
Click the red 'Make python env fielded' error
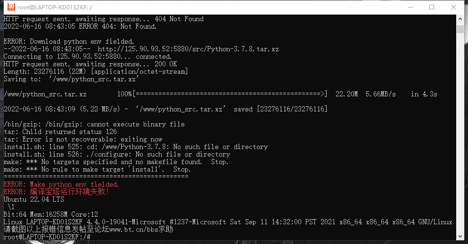[61, 184]
